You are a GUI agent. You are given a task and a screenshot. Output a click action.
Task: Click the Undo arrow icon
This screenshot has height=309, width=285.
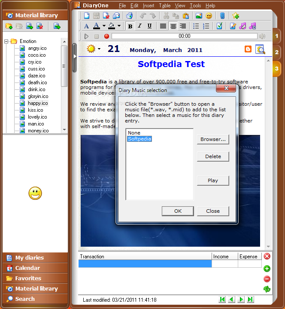click(x=143, y=15)
